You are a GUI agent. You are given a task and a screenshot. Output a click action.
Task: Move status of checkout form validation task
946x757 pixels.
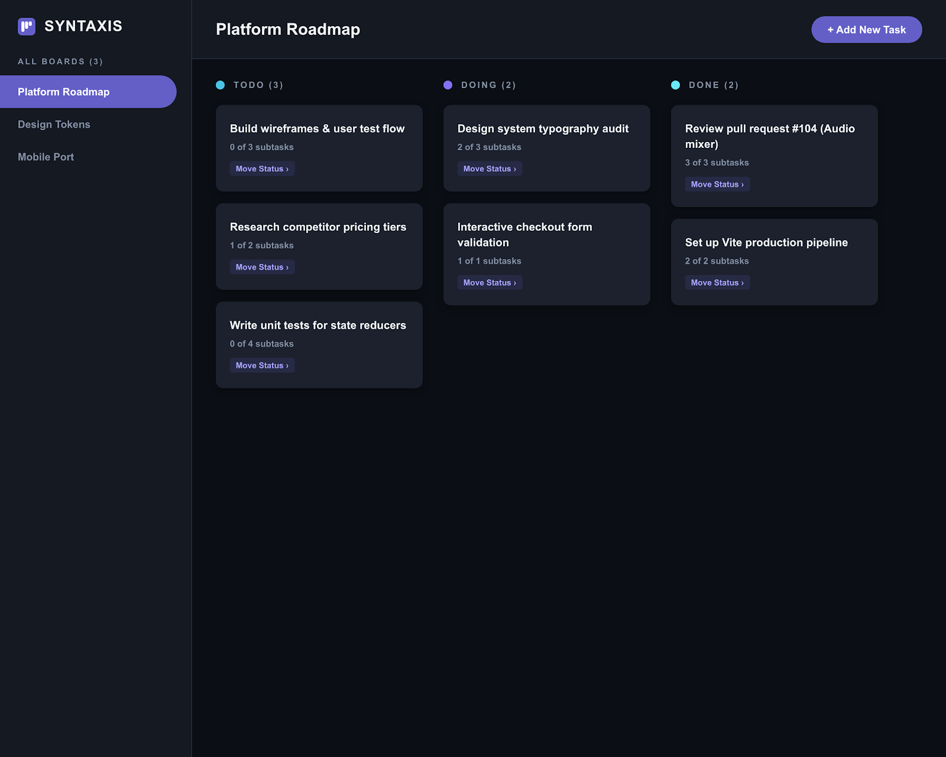(490, 283)
